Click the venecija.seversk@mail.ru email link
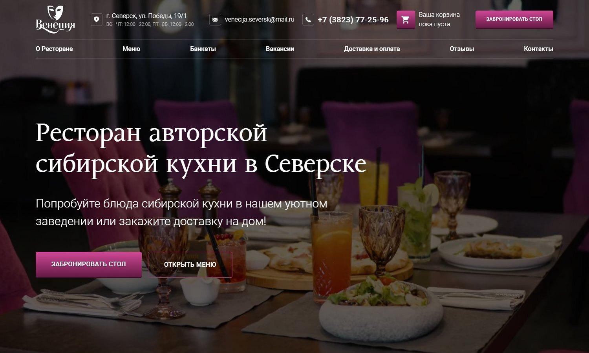The width and height of the screenshot is (589, 353). [260, 19]
